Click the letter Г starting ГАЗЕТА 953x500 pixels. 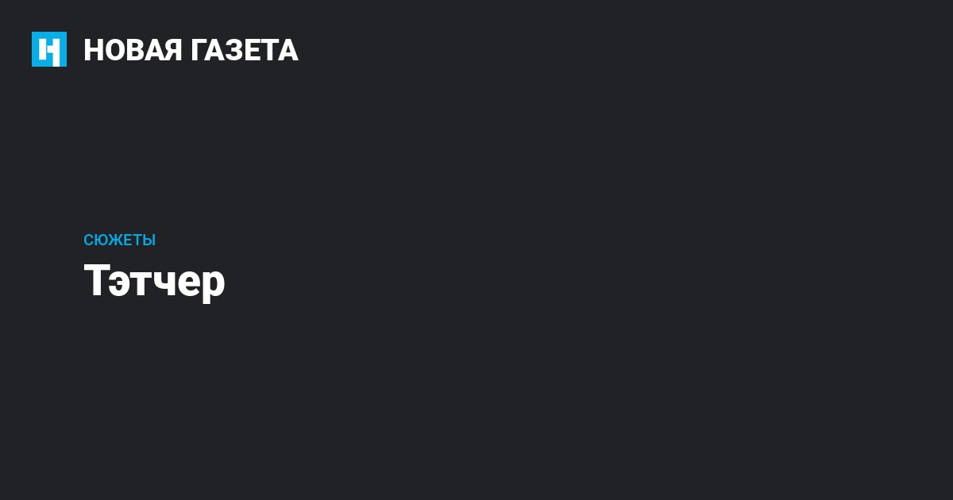coord(199,50)
